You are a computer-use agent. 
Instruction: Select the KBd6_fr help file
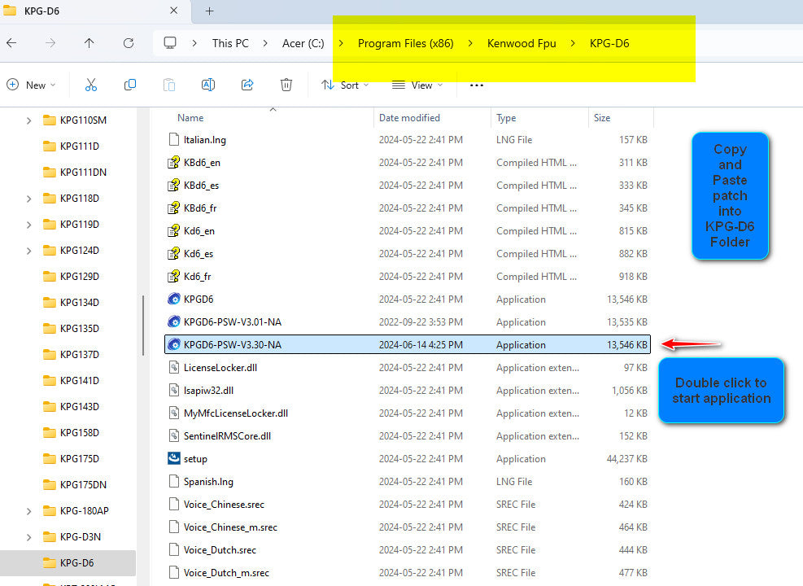pos(199,208)
